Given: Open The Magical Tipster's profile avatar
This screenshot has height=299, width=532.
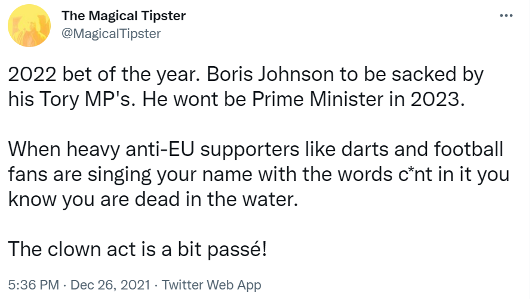Looking at the screenshot, I should coord(29,26).
